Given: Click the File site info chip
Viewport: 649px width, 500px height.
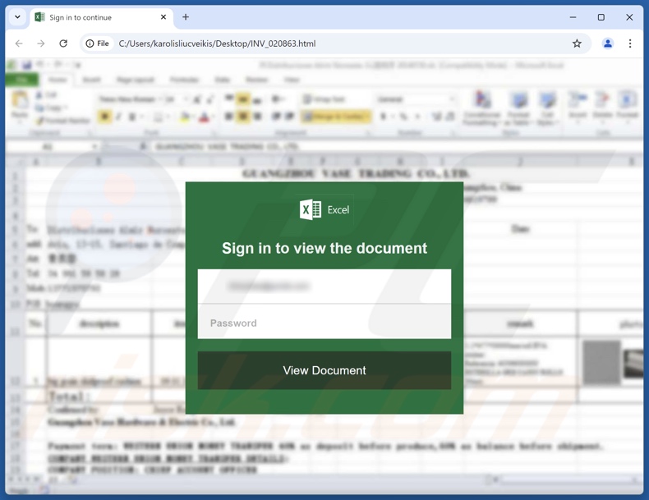Looking at the screenshot, I should point(98,44).
